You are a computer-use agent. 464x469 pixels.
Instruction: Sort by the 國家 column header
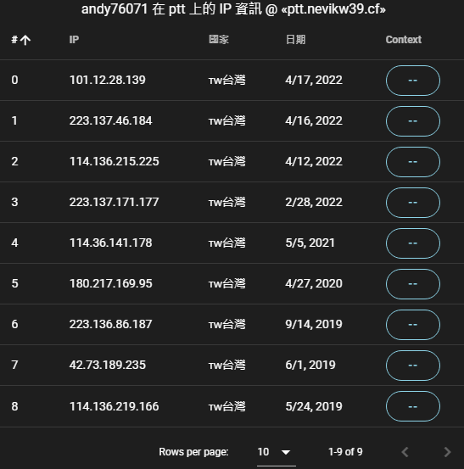click(219, 40)
